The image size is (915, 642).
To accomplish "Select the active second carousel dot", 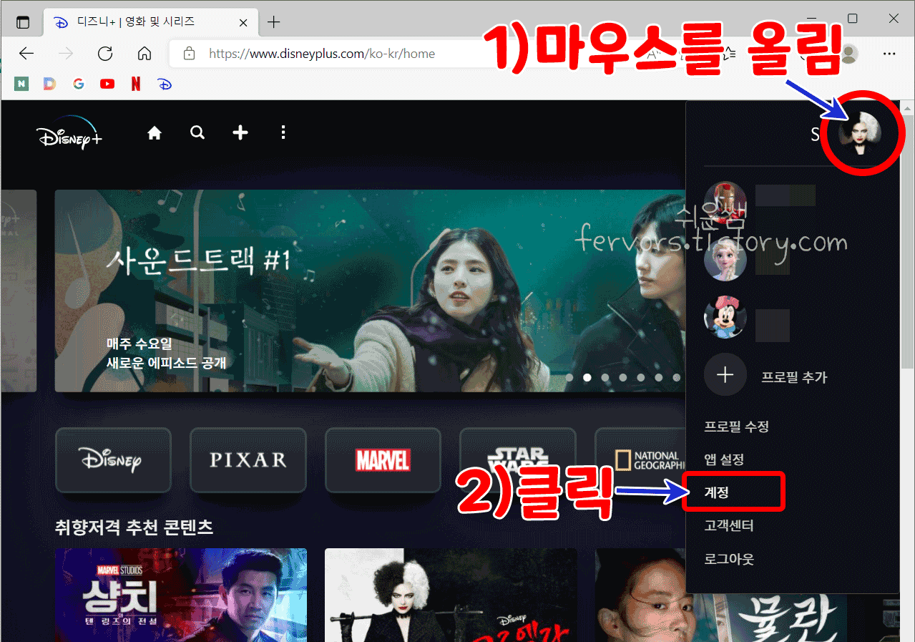I will click(x=587, y=377).
